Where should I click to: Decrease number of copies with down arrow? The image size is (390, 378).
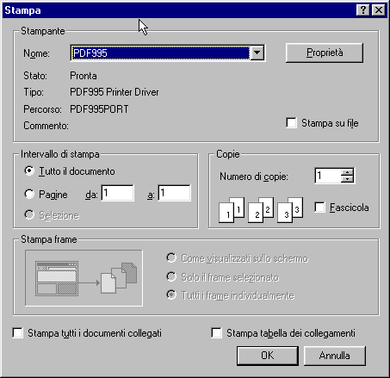click(347, 179)
